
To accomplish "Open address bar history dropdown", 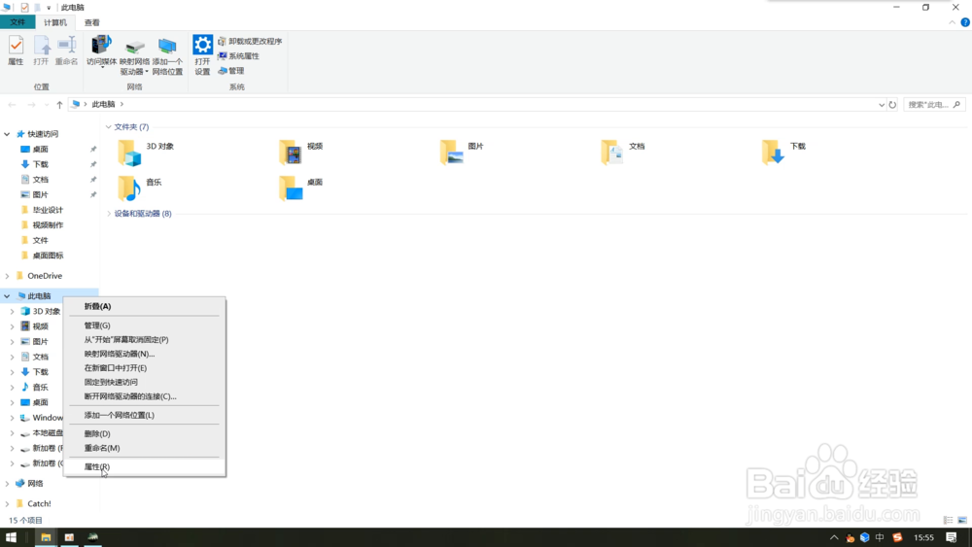I will pos(881,105).
